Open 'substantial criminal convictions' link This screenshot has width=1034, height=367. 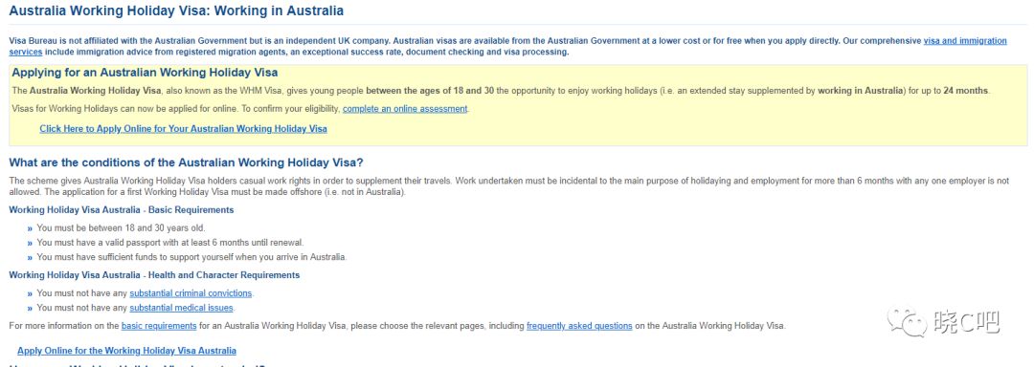click(191, 293)
